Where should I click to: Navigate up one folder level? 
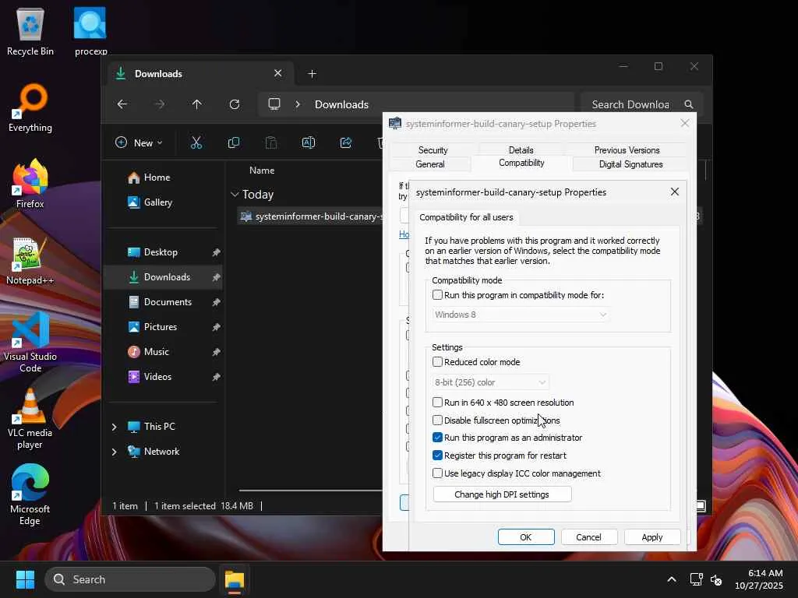point(196,104)
